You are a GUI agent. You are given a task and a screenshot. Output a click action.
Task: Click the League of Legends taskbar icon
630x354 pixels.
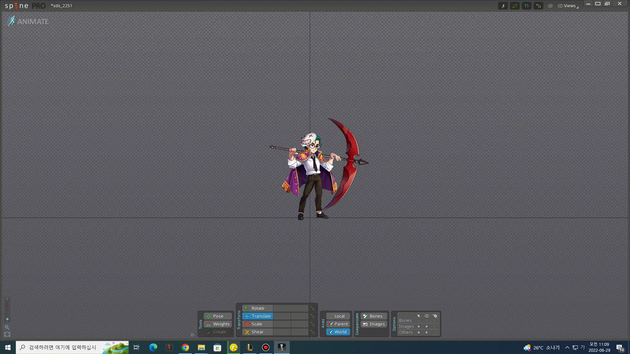250,347
